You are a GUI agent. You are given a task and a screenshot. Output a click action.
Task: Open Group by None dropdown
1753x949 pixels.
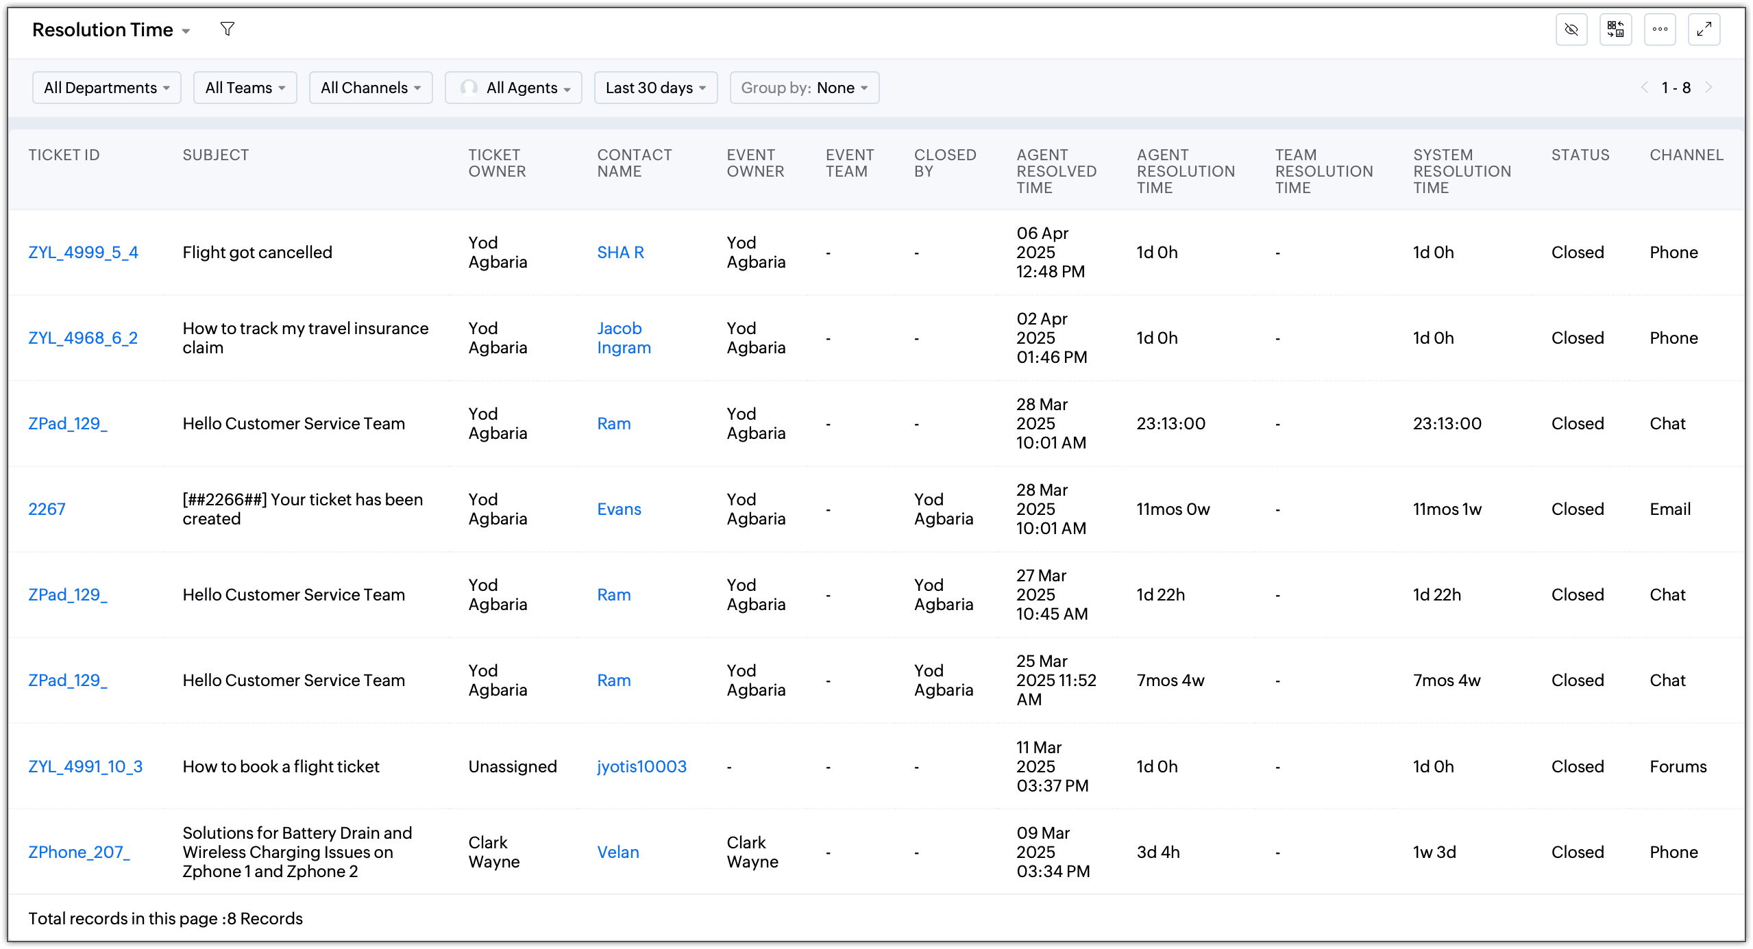804,88
